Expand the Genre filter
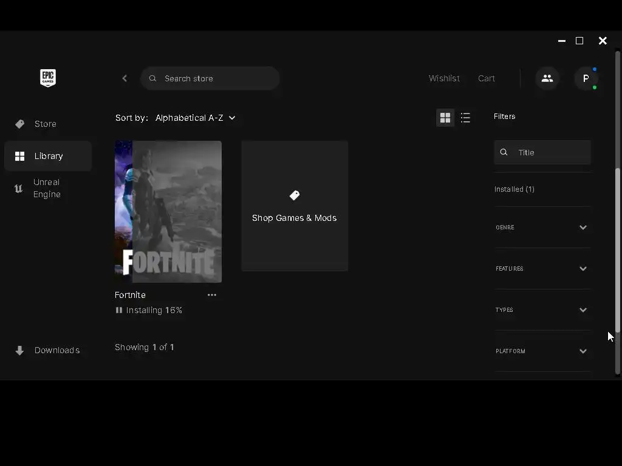This screenshot has height=466, width=622. click(x=542, y=228)
